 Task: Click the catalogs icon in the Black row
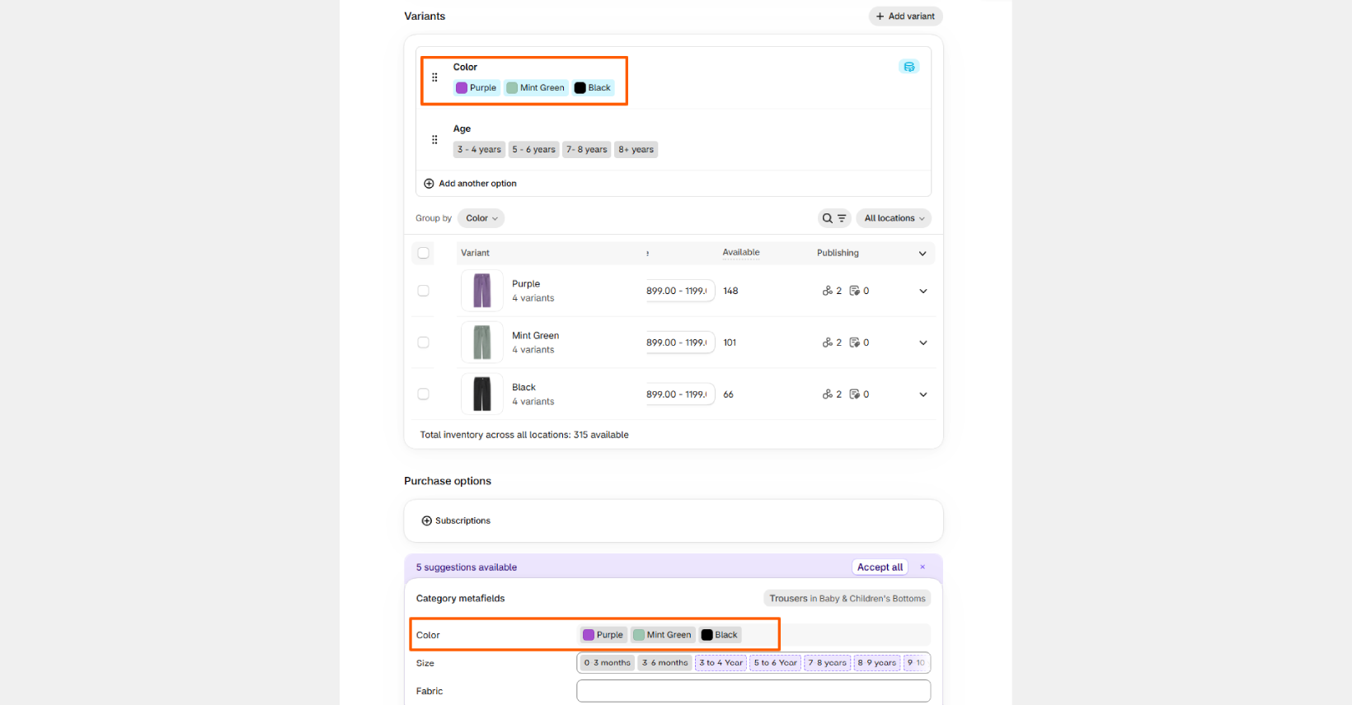pos(855,395)
